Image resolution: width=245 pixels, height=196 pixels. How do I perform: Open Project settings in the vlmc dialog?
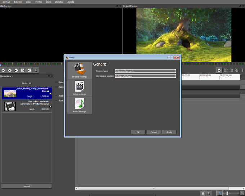pyautogui.click(x=79, y=70)
